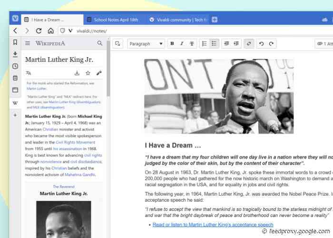Click Martin Luther King Jr. article title
The width and height of the screenshot is (333, 238).
(59, 59)
